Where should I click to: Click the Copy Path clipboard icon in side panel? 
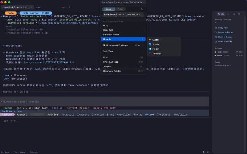tap(216, 28)
